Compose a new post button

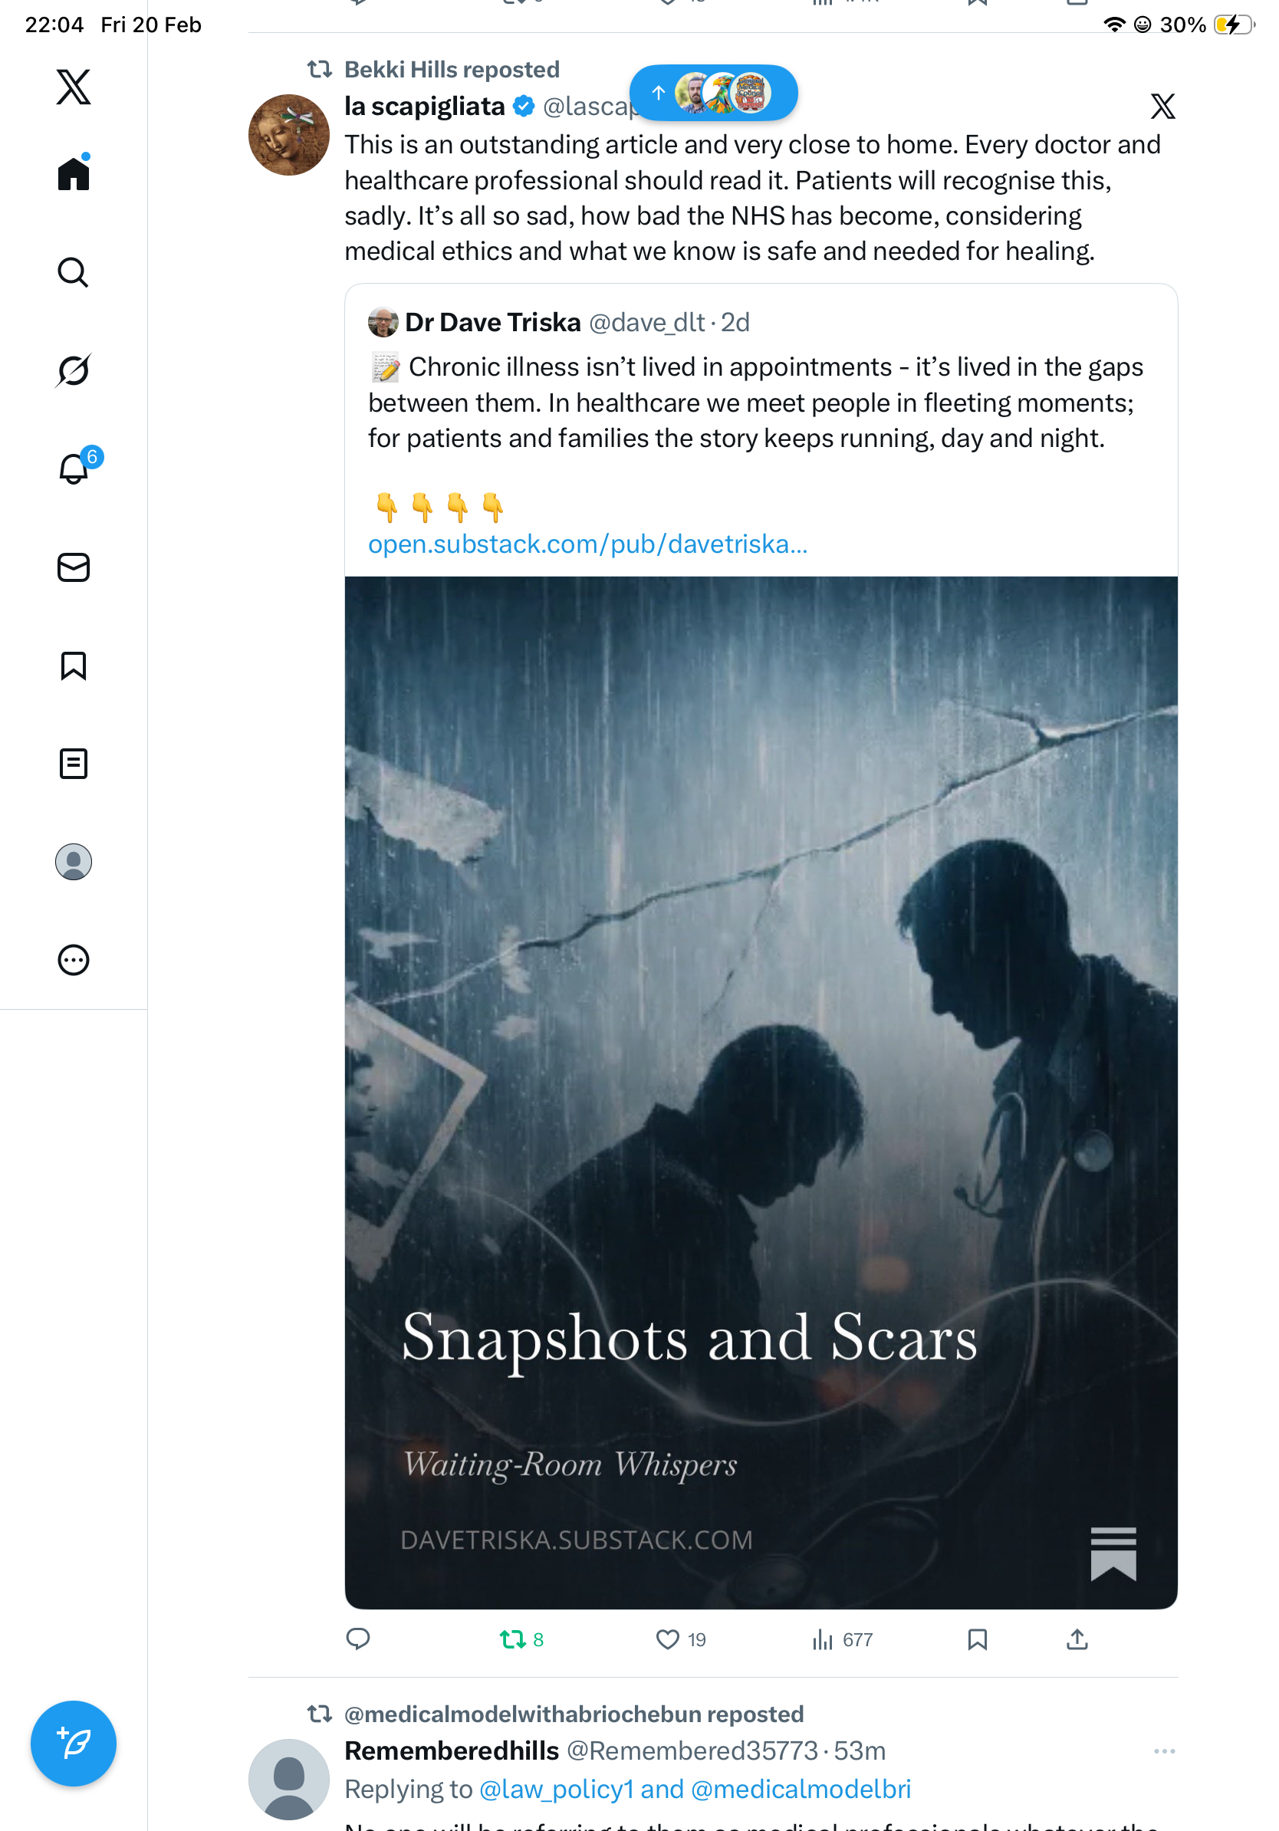click(x=74, y=1743)
